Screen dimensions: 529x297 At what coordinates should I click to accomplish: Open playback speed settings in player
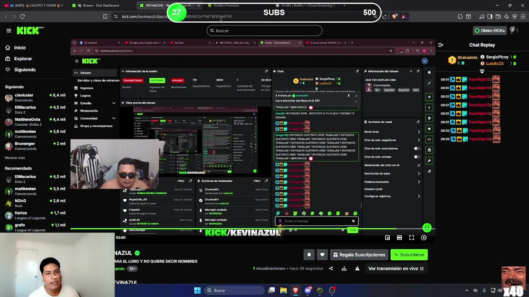(x=424, y=238)
